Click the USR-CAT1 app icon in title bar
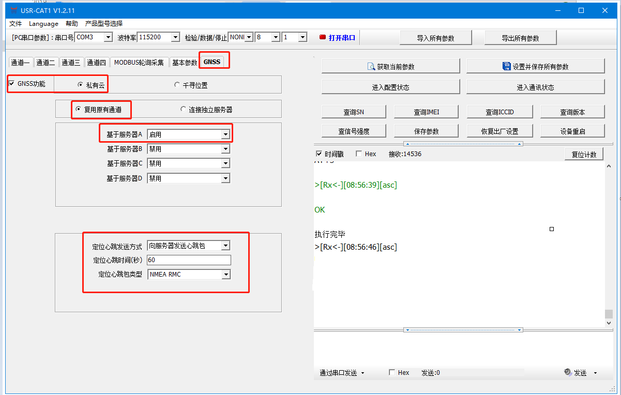The height and width of the screenshot is (395, 621). point(14,10)
